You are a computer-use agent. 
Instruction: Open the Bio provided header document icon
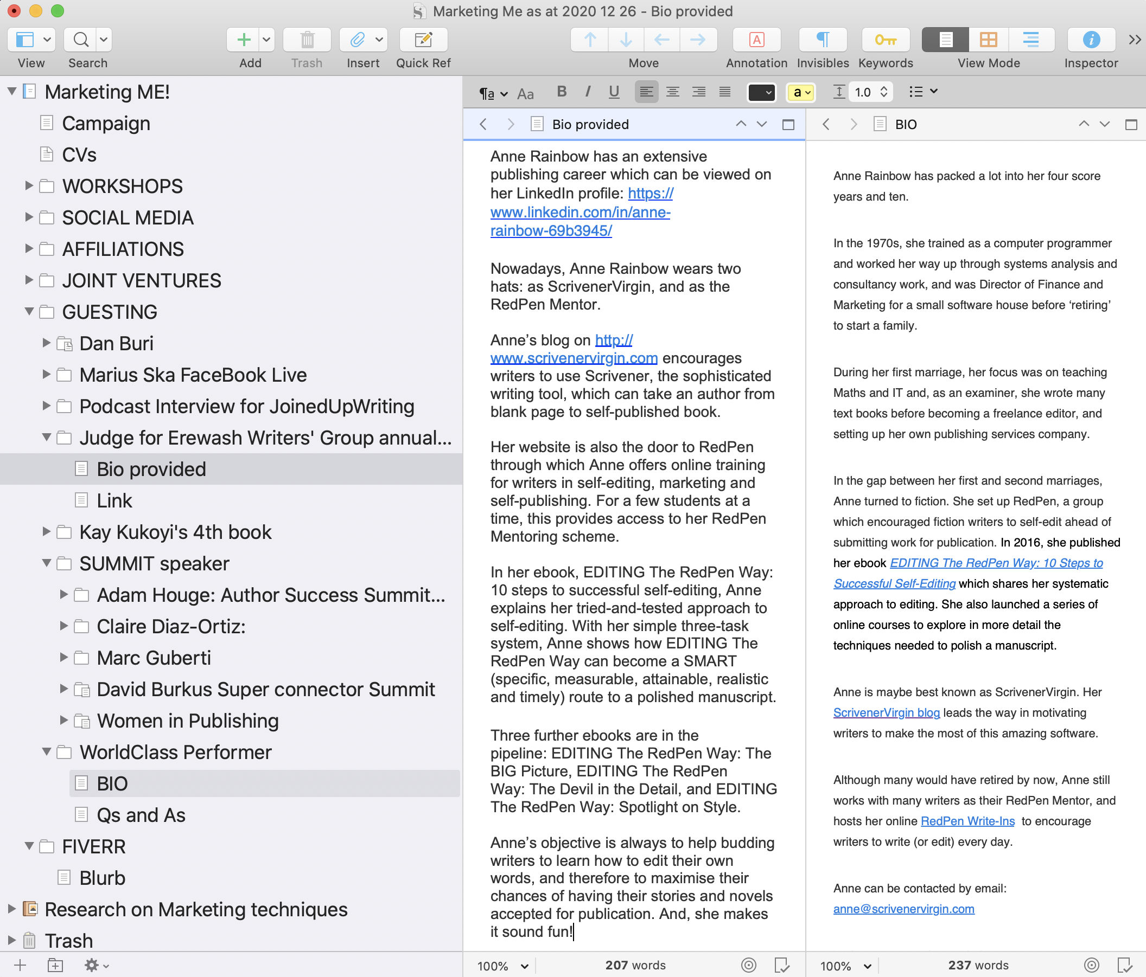tap(537, 124)
